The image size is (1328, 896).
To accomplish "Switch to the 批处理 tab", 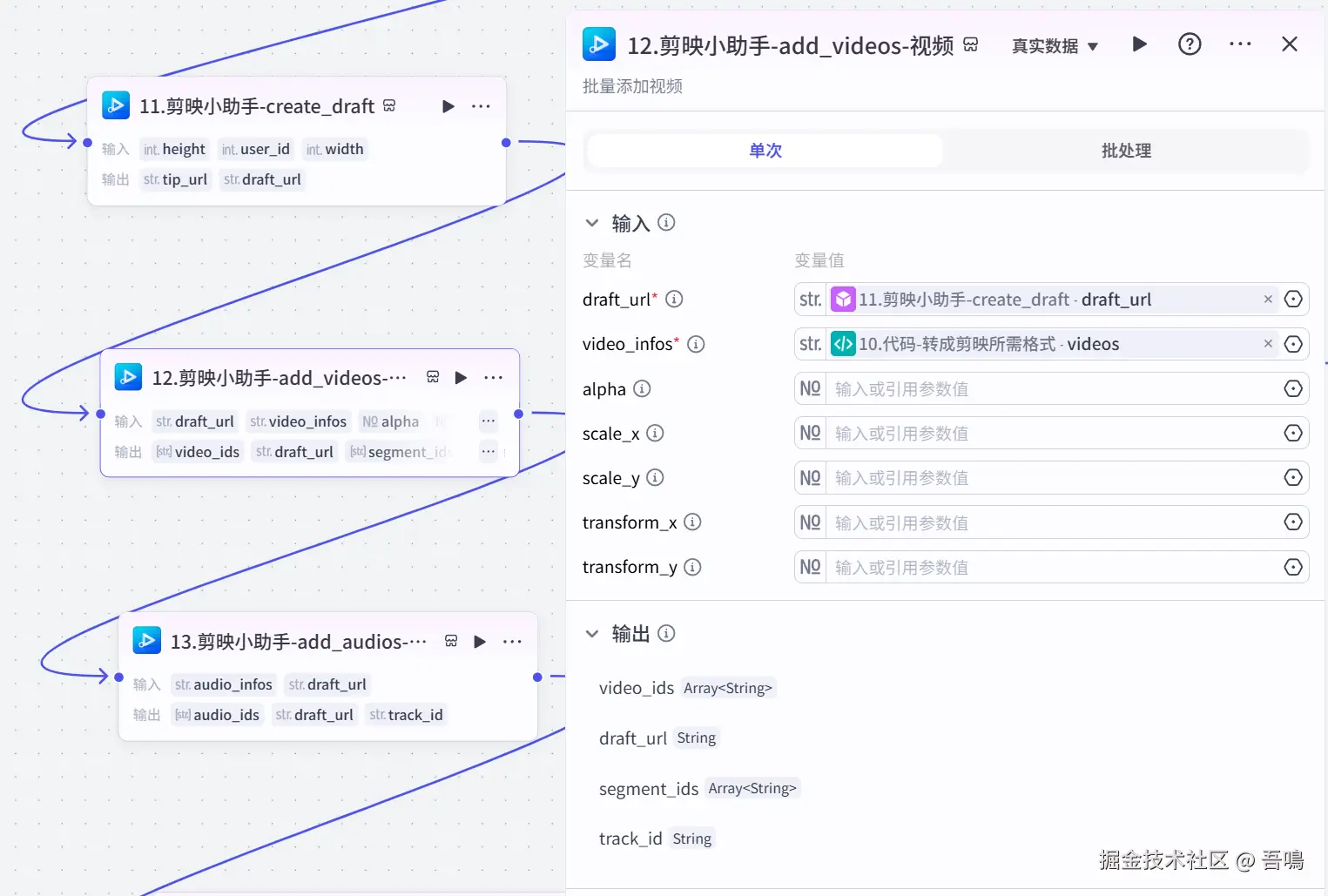I will click(x=1126, y=151).
